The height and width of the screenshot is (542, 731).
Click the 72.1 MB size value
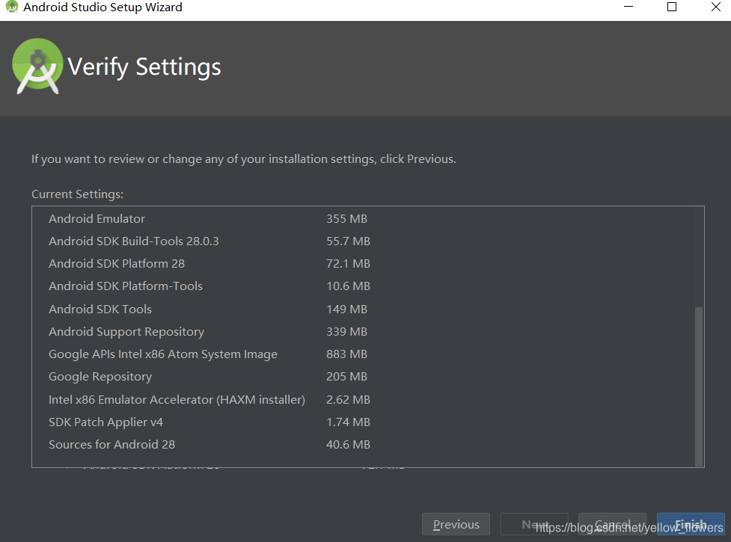click(x=348, y=264)
